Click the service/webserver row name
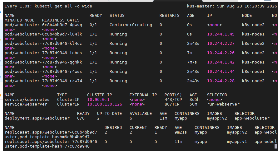The width and height of the screenshot is (278, 151). point(26,104)
